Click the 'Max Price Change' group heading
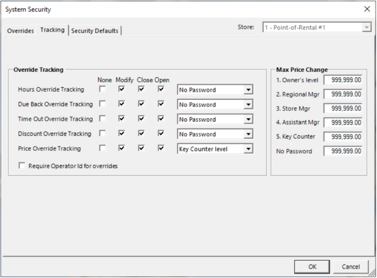The width and height of the screenshot is (377, 278). click(302, 70)
